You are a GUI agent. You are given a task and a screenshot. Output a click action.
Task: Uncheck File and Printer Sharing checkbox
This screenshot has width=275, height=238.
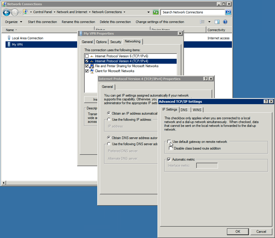(x=87, y=66)
